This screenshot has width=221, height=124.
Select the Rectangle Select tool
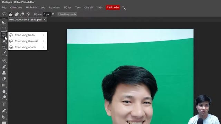click(x=4, y=29)
